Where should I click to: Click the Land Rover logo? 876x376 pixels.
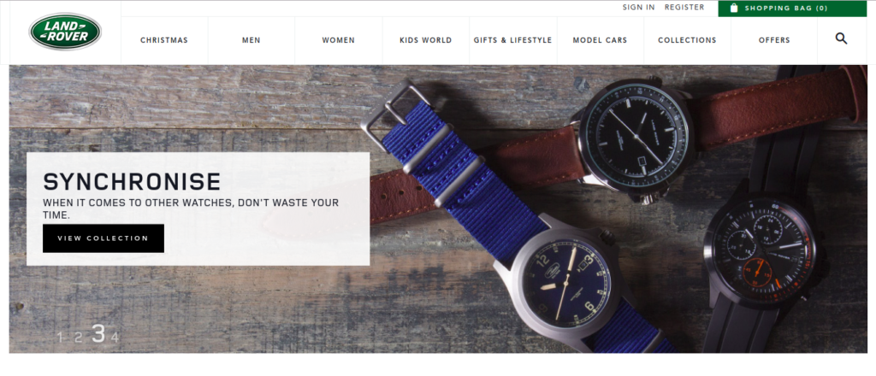(x=65, y=32)
